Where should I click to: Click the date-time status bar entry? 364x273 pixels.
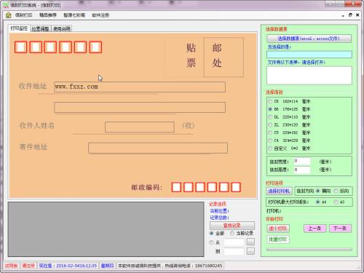[68, 266]
